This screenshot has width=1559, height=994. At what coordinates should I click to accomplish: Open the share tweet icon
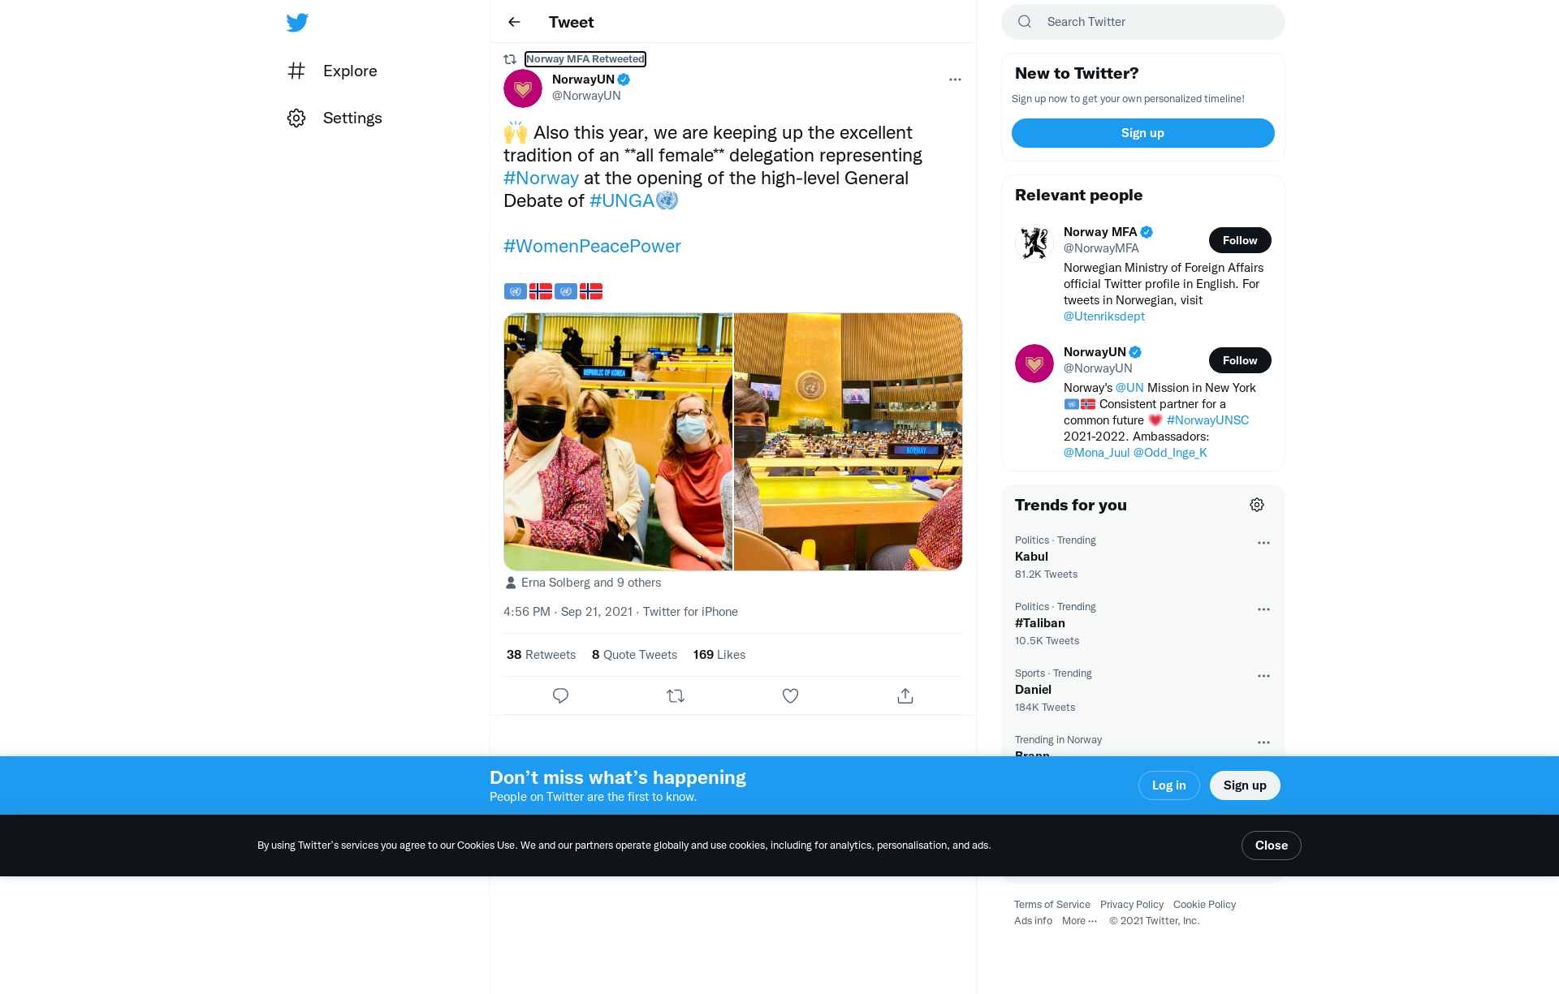905,696
